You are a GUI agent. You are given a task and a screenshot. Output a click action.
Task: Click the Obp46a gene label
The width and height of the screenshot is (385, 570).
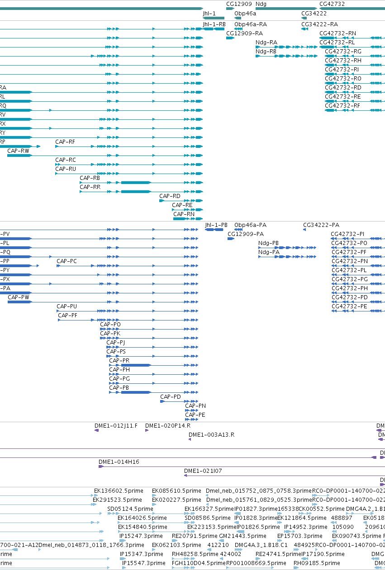click(x=245, y=14)
